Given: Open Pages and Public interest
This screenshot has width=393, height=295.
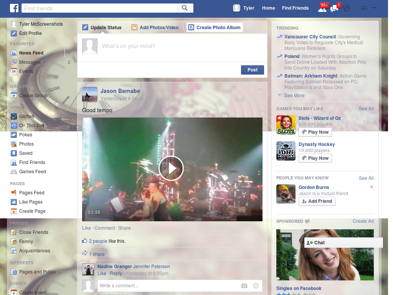Looking at the screenshot, I should [x=40, y=272].
